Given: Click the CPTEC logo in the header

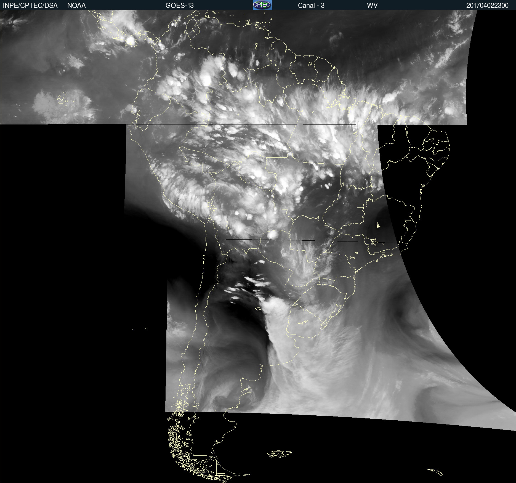Looking at the screenshot, I should [262, 5].
